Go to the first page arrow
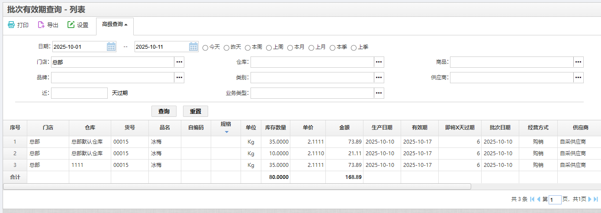 point(532,199)
